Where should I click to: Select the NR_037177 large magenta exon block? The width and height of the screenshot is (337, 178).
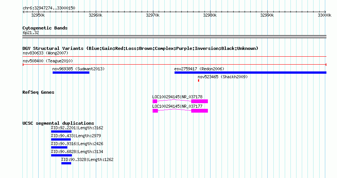[200, 111]
